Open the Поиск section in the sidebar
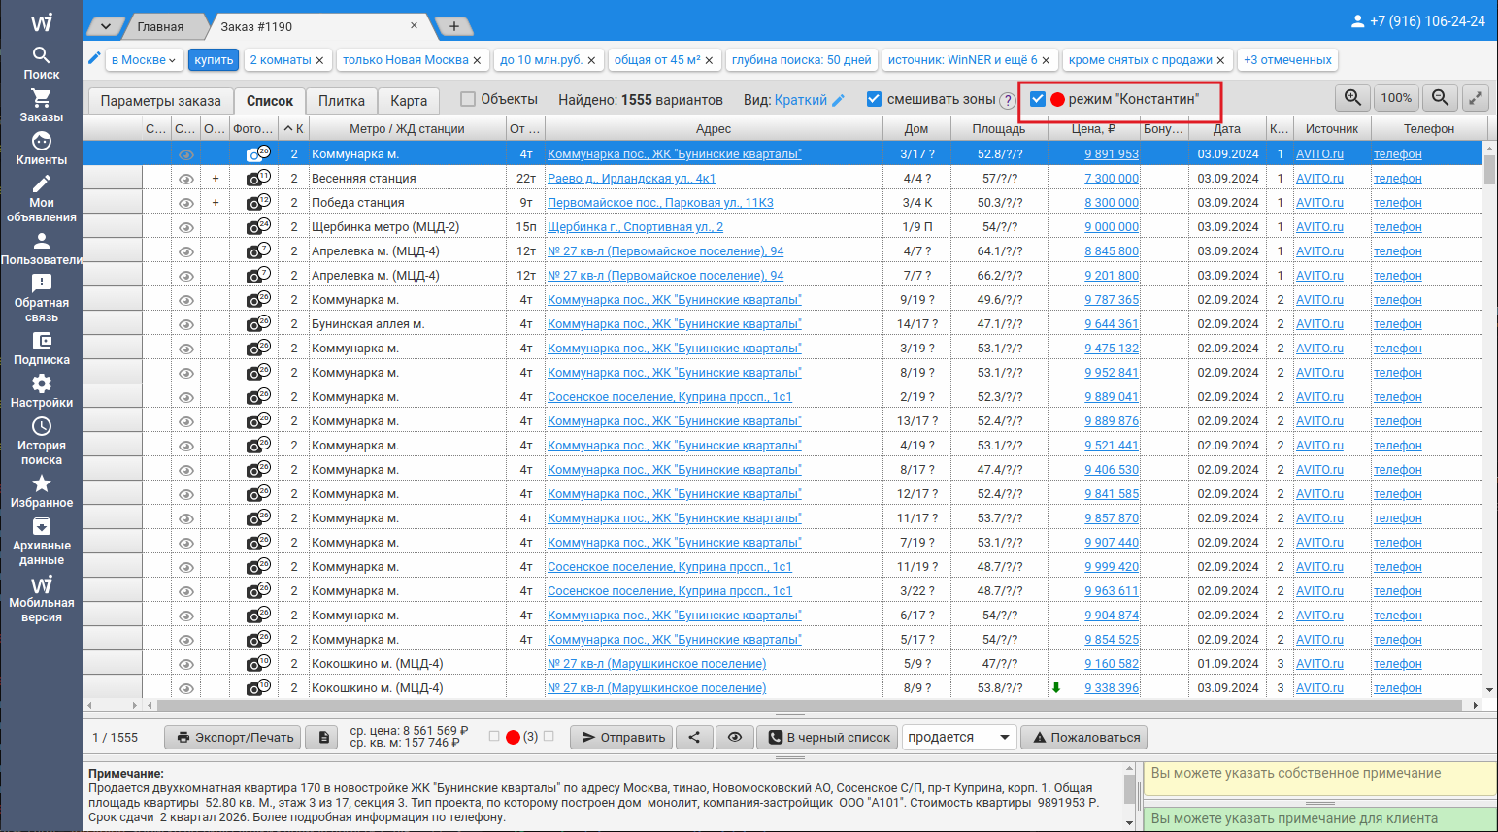The height and width of the screenshot is (832, 1498). click(x=41, y=63)
